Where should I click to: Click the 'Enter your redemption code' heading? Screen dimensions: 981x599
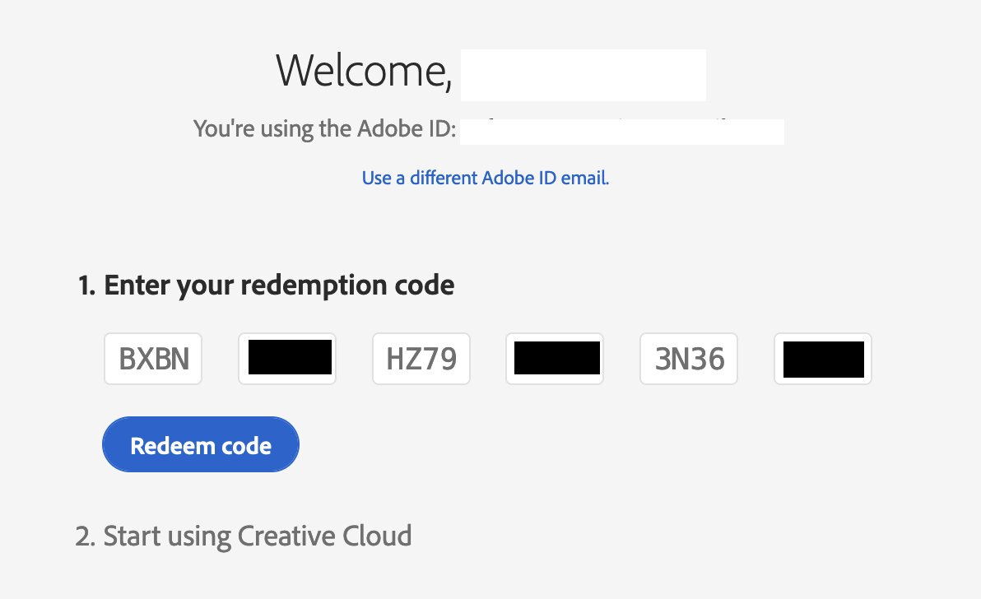coord(279,286)
